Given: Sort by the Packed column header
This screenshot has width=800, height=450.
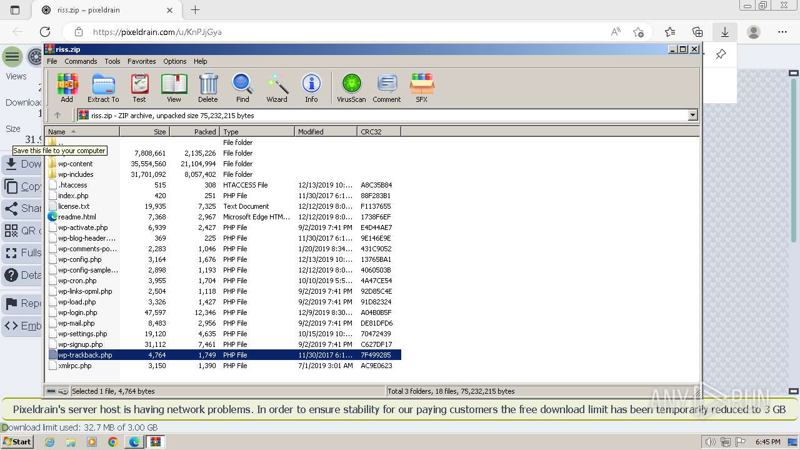Looking at the screenshot, I should tap(194, 132).
